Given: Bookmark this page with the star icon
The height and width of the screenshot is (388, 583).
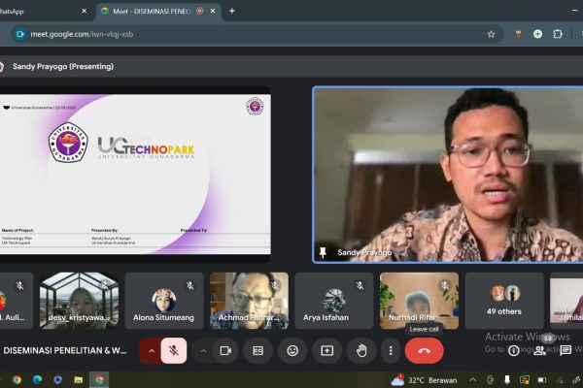Looking at the screenshot, I should (x=491, y=34).
